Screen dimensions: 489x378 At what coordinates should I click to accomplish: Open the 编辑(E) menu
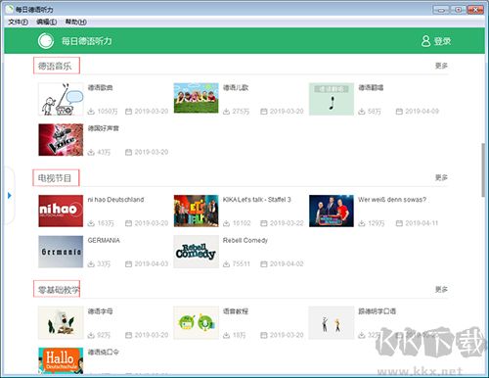click(47, 22)
